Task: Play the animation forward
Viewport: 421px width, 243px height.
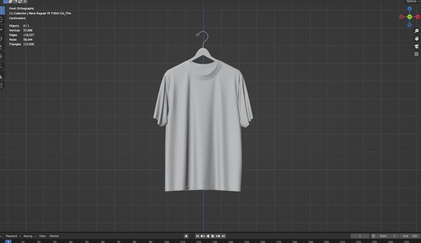Action: [x=213, y=236]
